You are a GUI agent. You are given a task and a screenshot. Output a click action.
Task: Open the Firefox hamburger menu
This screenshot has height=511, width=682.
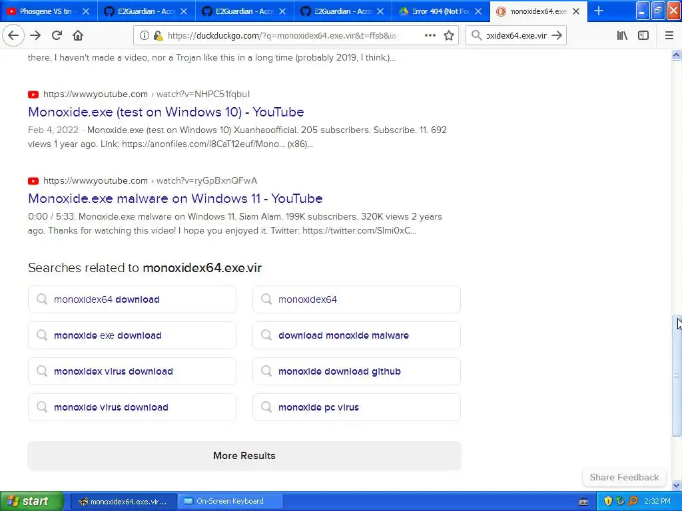pos(669,36)
